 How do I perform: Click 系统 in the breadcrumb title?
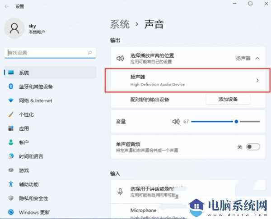(120, 24)
